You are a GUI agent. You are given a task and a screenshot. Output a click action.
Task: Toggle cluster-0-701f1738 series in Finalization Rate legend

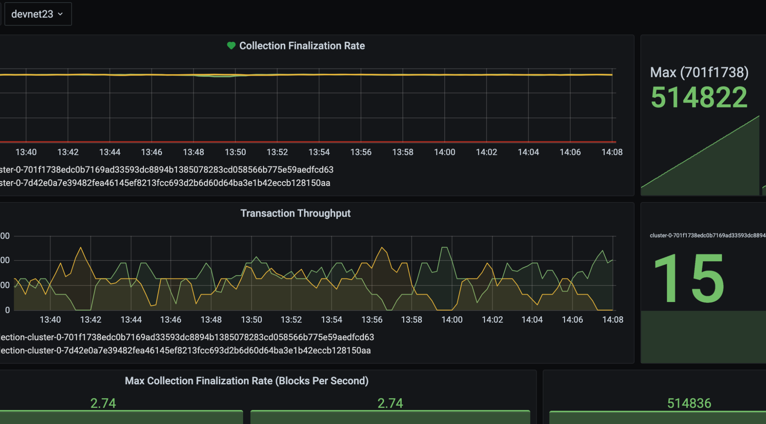166,170
